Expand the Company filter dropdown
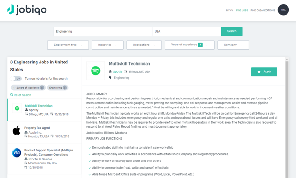 (233, 45)
